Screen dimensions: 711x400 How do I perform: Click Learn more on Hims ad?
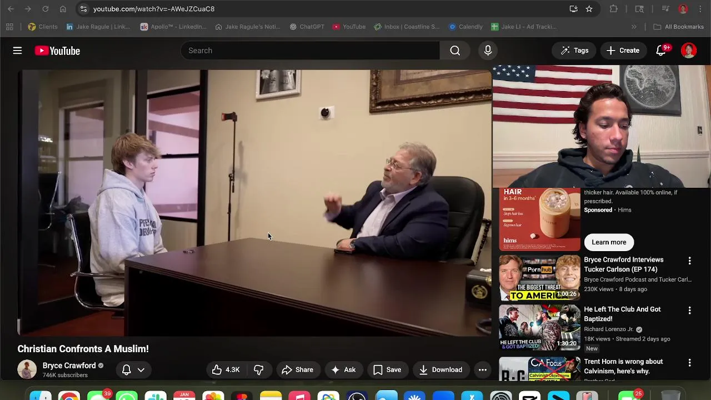click(609, 242)
